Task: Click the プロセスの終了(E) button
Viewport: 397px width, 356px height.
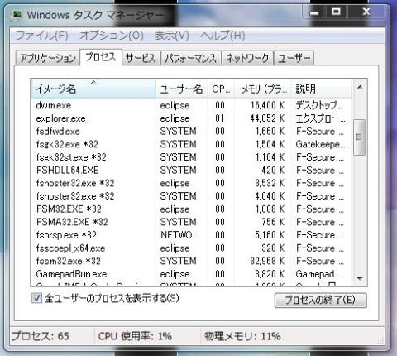Action: (x=321, y=300)
